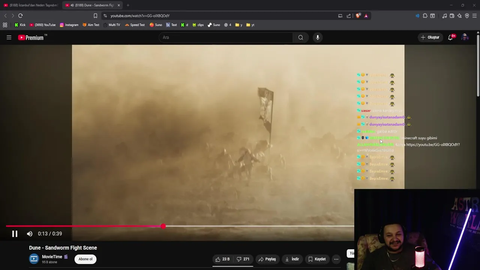Select the Dune - Sandworm Fight tab
Viewport: 480px width, 270px height.
[91, 5]
